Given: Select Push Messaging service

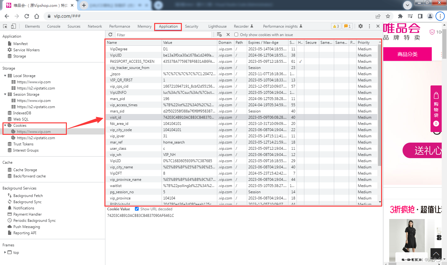Looking at the screenshot, I should (x=26, y=226).
